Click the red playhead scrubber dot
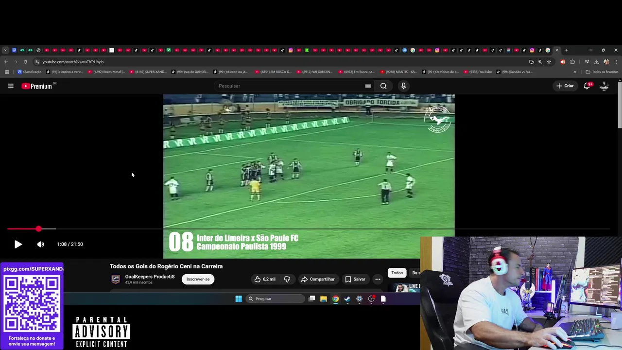Image resolution: width=622 pixels, height=350 pixels. coord(38,228)
